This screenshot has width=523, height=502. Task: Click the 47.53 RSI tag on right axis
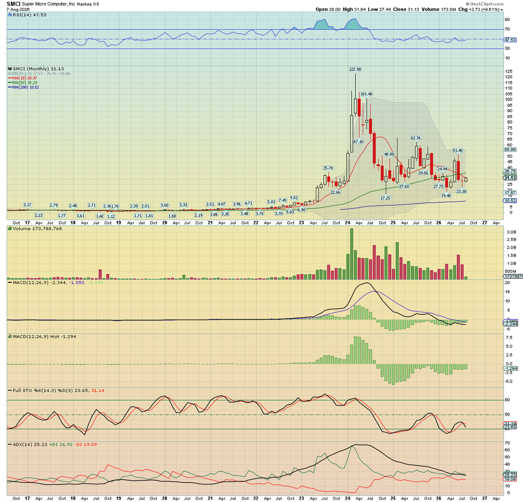pyautogui.click(x=510, y=40)
